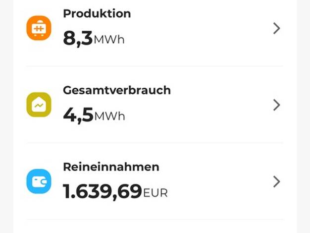
Task: Tap the EUR currency label
Action: (x=155, y=193)
